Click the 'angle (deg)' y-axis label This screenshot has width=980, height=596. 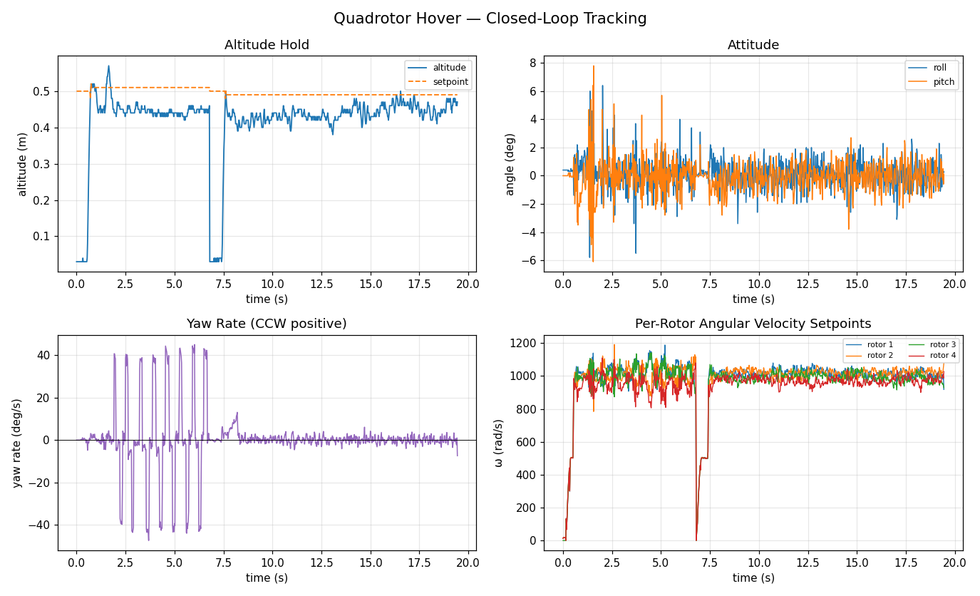[510, 164]
